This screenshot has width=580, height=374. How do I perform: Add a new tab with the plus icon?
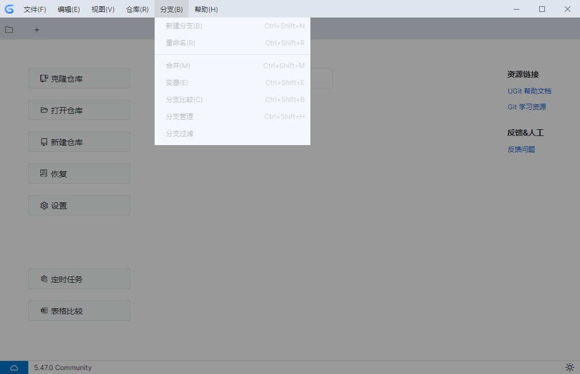[x=37, y=30]
